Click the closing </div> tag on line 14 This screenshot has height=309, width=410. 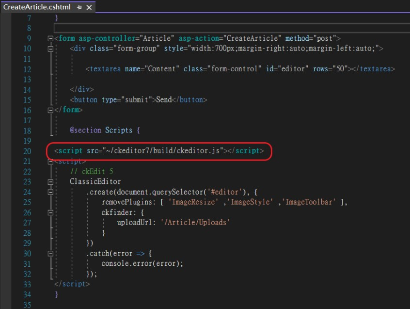click(81, 89)
